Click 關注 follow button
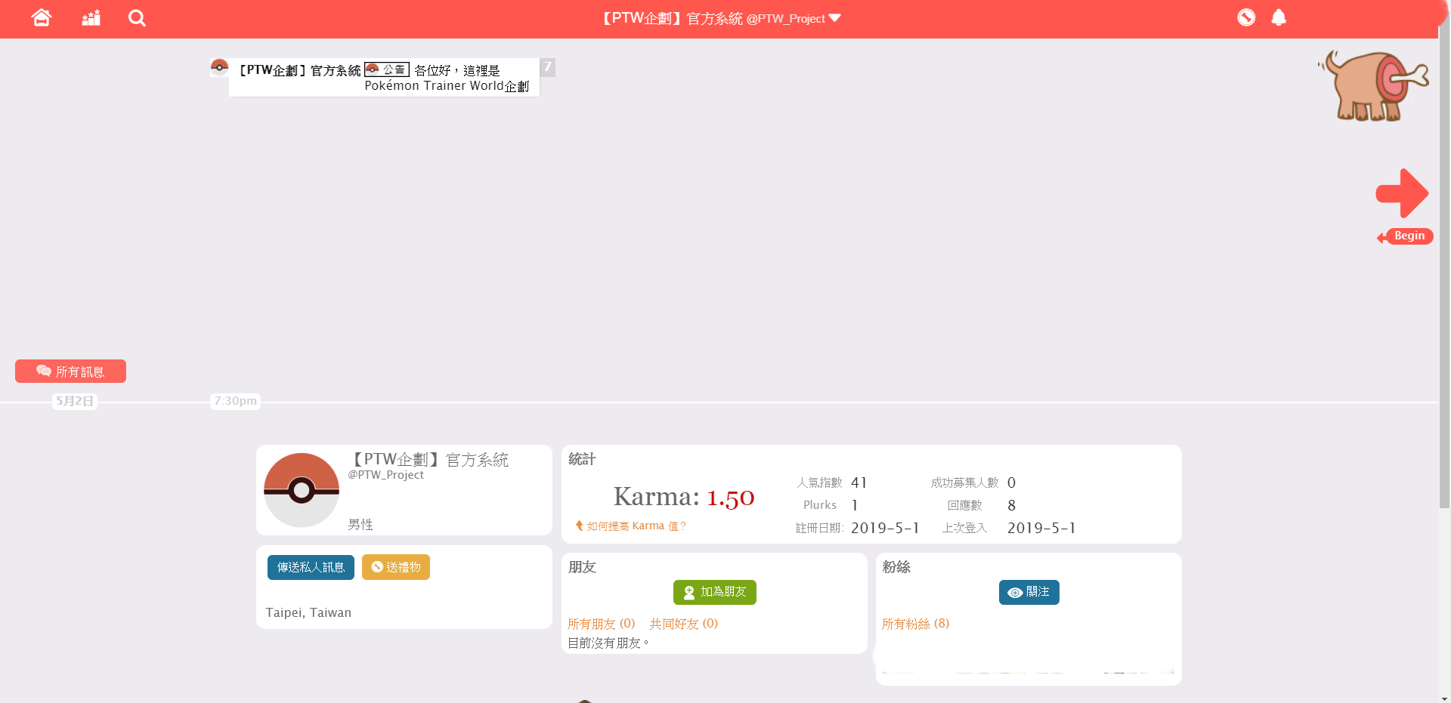Image resolution: width=1451 pixels, height=703 pixels. coord(1029,592)
